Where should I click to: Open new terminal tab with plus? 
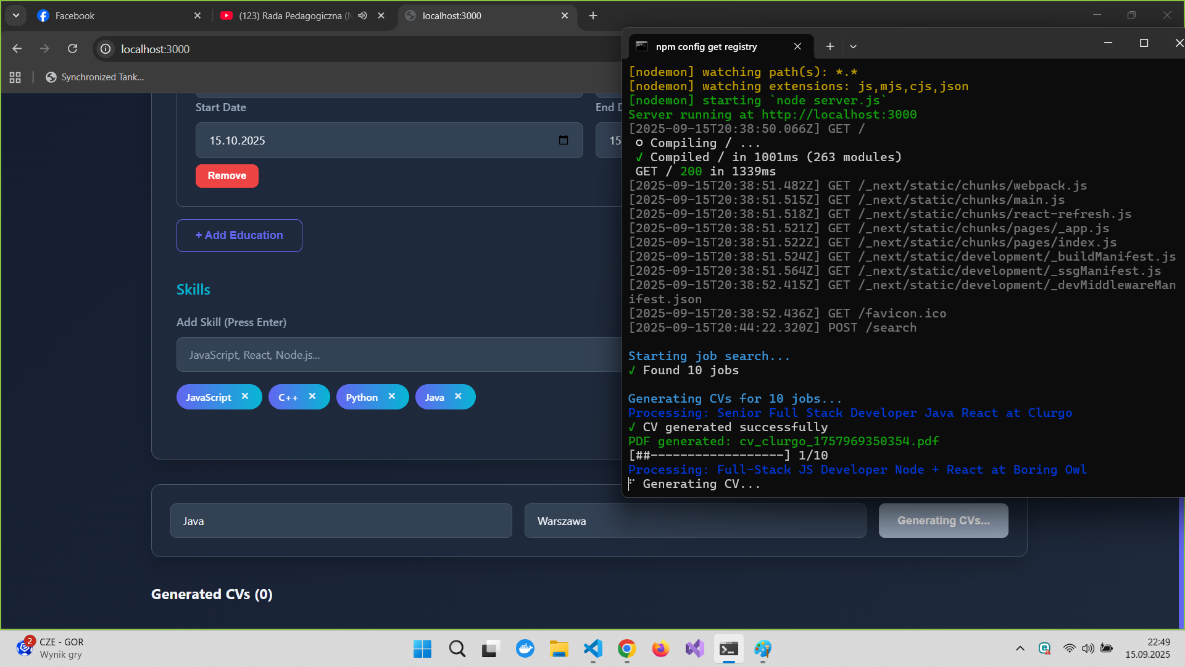coord(830,46)
